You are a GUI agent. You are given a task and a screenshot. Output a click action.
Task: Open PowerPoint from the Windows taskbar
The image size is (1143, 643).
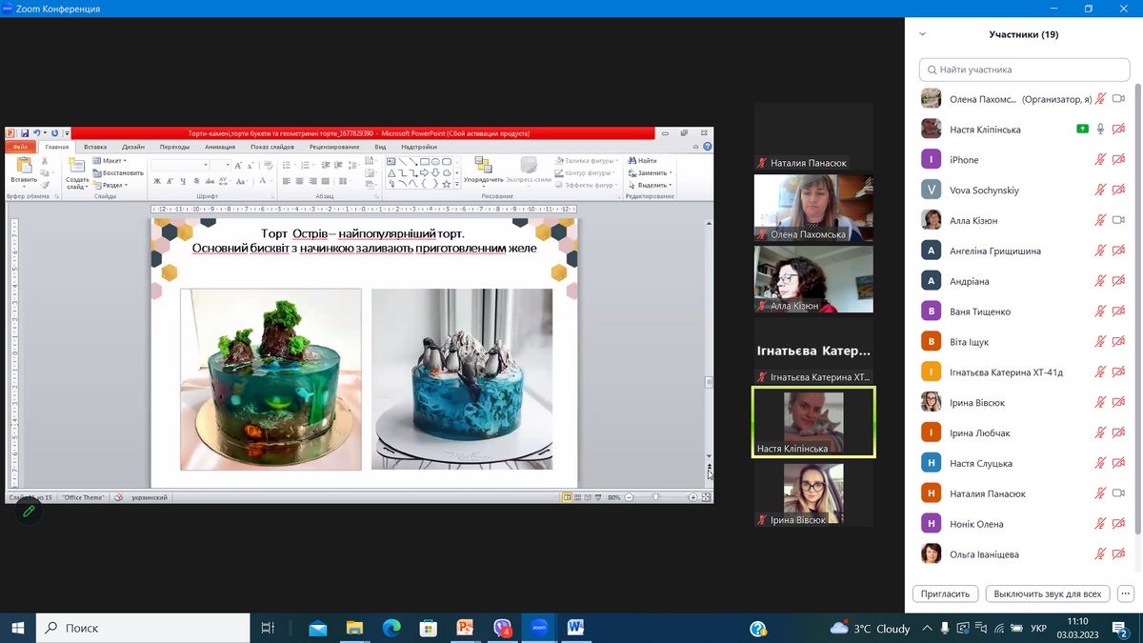point(465,628)
